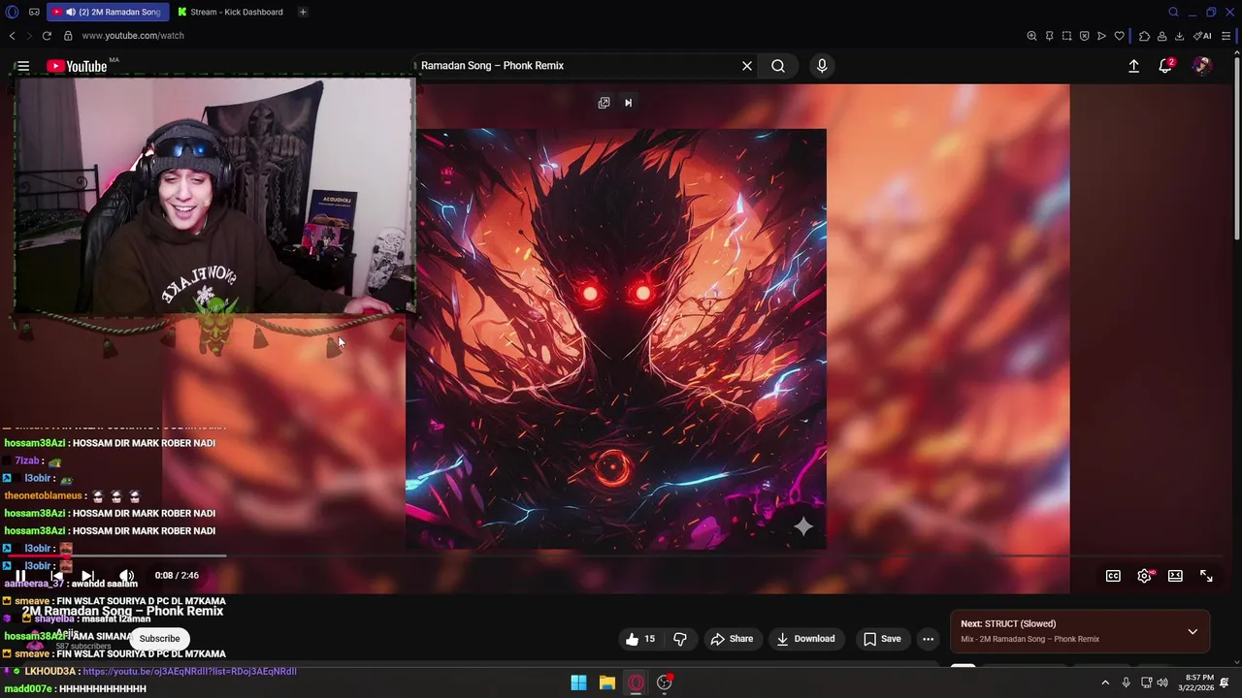Take a snapshot with the selection icon
Screen dimensions: 1242x698
click(1066, 36)
